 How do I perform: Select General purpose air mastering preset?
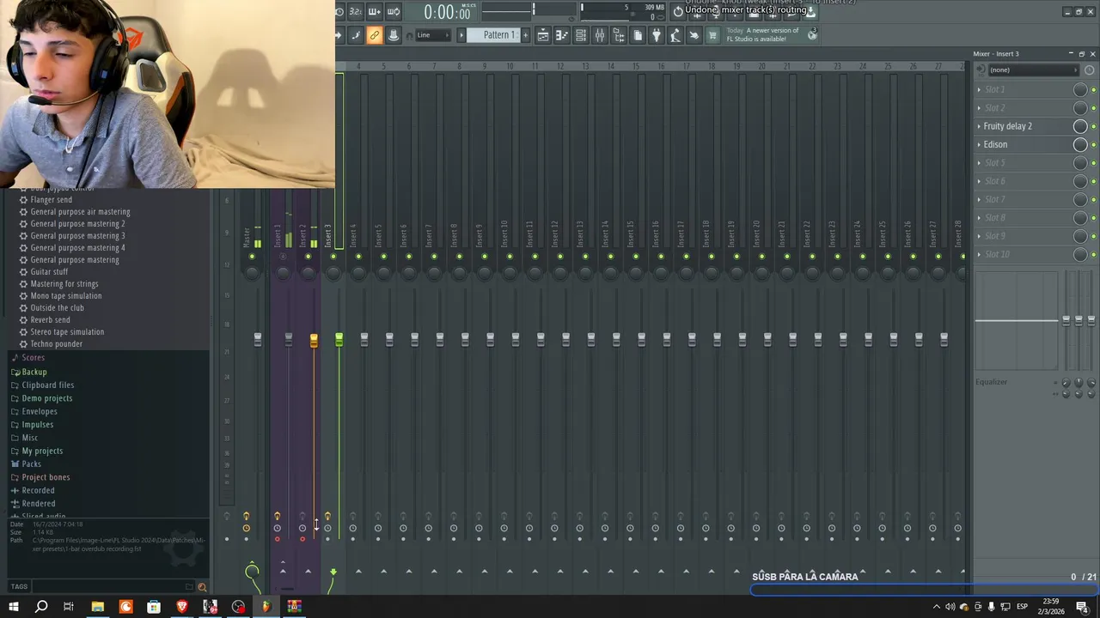point(80,212)
